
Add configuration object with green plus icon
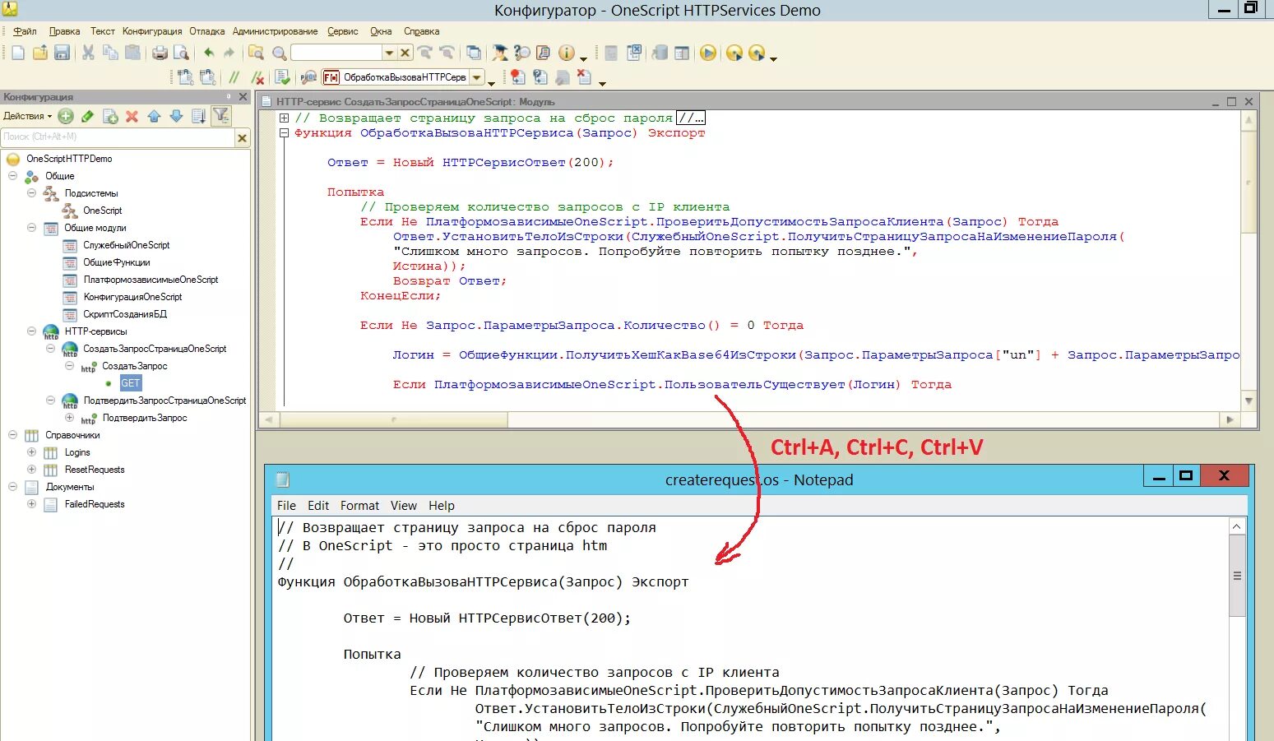pos(66,116)
